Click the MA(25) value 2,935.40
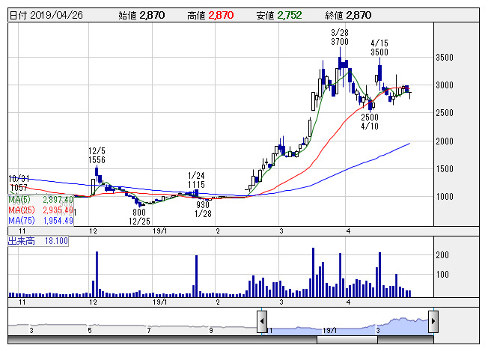Image resolution: width=488 pixels, height=351 pixels. pyautogui.click(x=58, y=210)
